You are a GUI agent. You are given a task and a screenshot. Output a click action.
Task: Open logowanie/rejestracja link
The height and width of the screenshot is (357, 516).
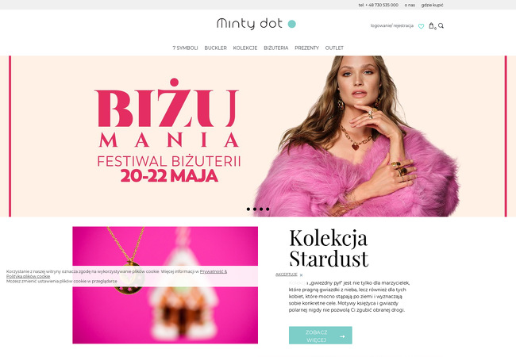392,25
